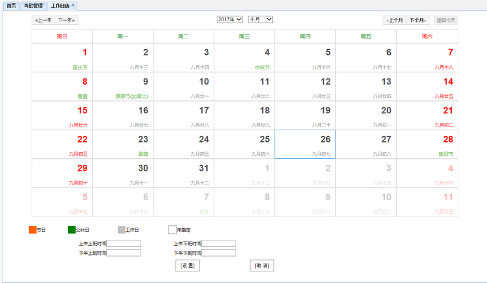Go to previous year with «上一年
This screenshot has height=283, width=487.
pyautogui.click(x=44, y=20)
